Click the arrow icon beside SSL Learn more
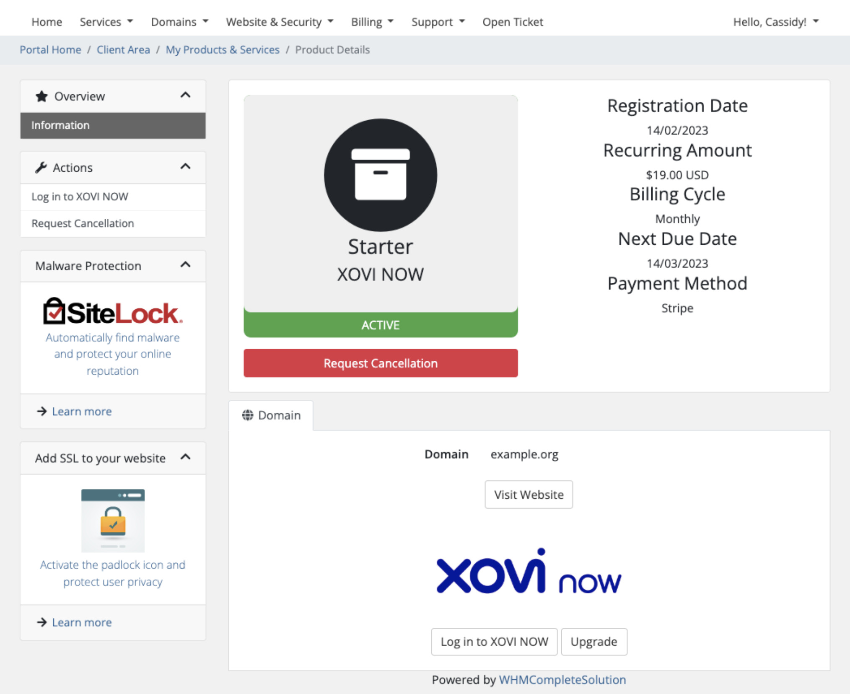Image resolution: width=850 pixels, height=694 pixels. pyautogui.click(x=42, y=622)
